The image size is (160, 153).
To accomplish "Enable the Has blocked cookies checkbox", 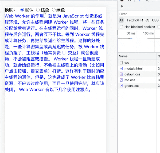I will click(x=121, y=27).
